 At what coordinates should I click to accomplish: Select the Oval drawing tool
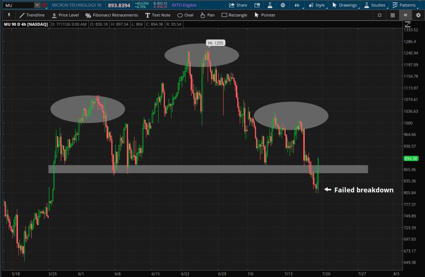tap(185, 15)
